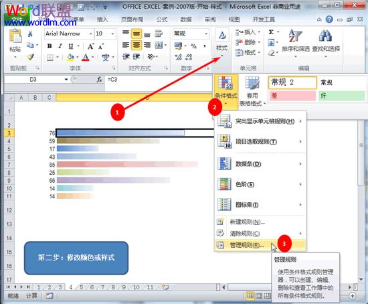
Task: Apply the green Good cell style
Action: coord(342,96)
